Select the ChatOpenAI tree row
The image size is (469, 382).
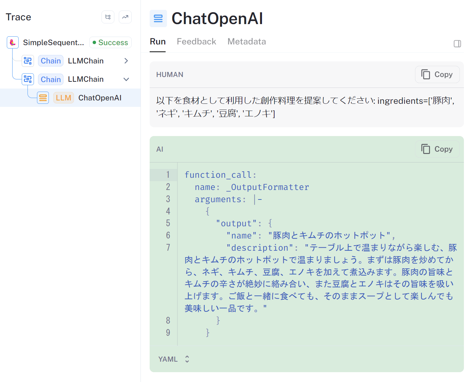70,98
